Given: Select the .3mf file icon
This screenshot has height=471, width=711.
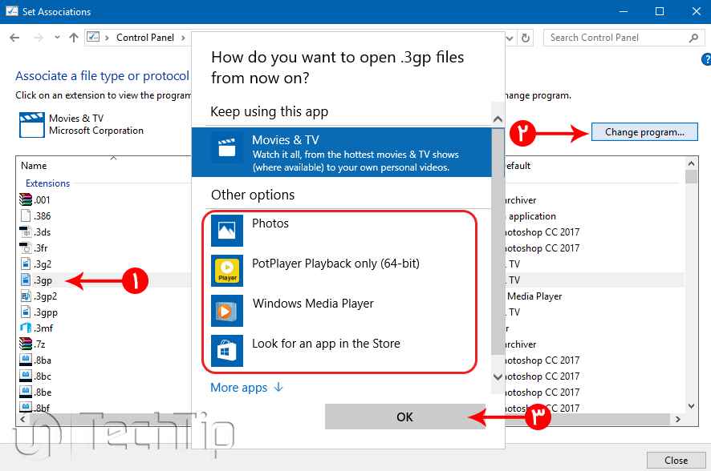Looking at the screenshot, I should click(x=26, y=328).
